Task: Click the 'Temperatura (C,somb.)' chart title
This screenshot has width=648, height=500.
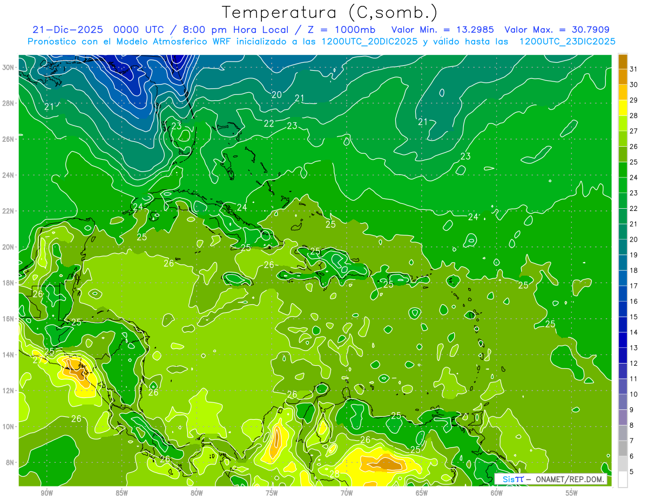Action: [329, 12]
